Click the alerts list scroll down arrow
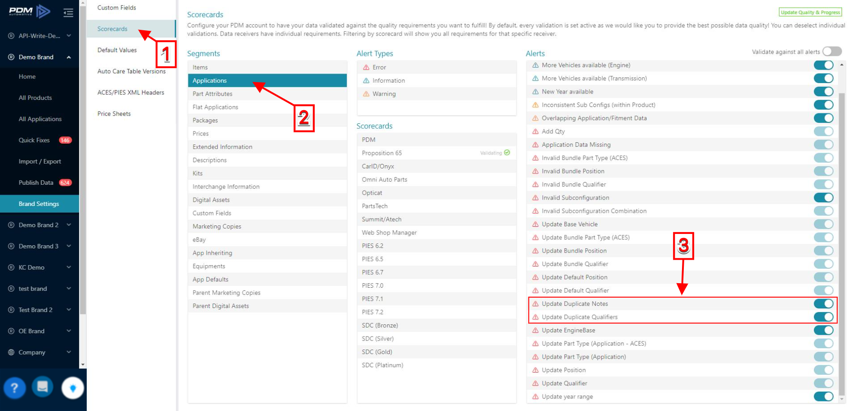 (x=842, y=400)
